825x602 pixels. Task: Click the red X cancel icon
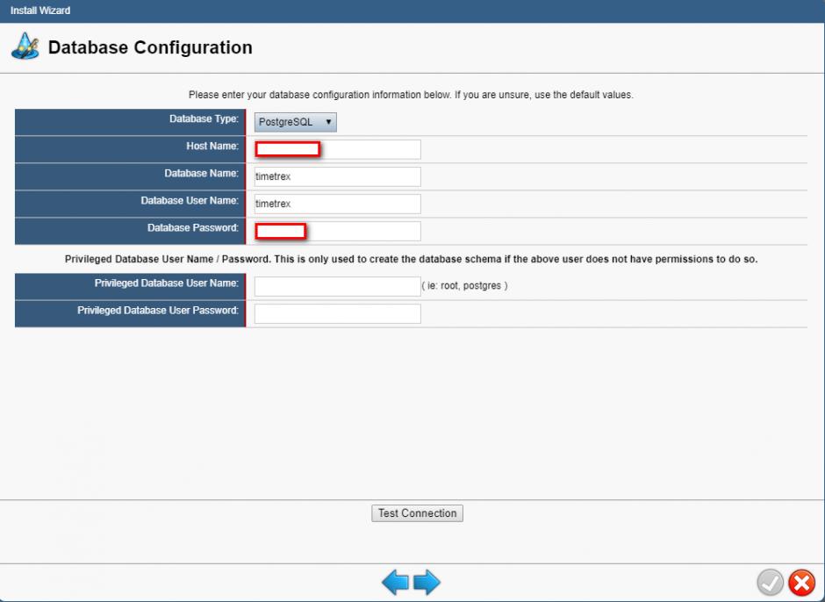802,583
